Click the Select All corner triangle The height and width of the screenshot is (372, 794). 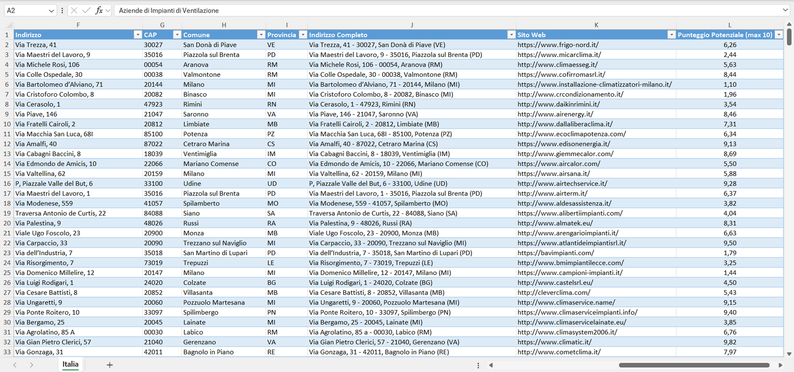coord(9,25)
